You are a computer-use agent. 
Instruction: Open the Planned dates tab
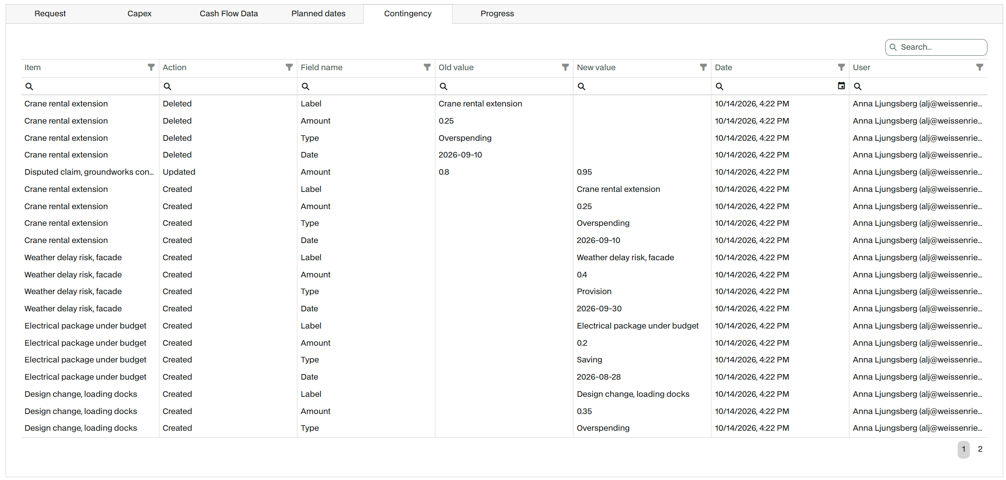click(x=318, y=14)
